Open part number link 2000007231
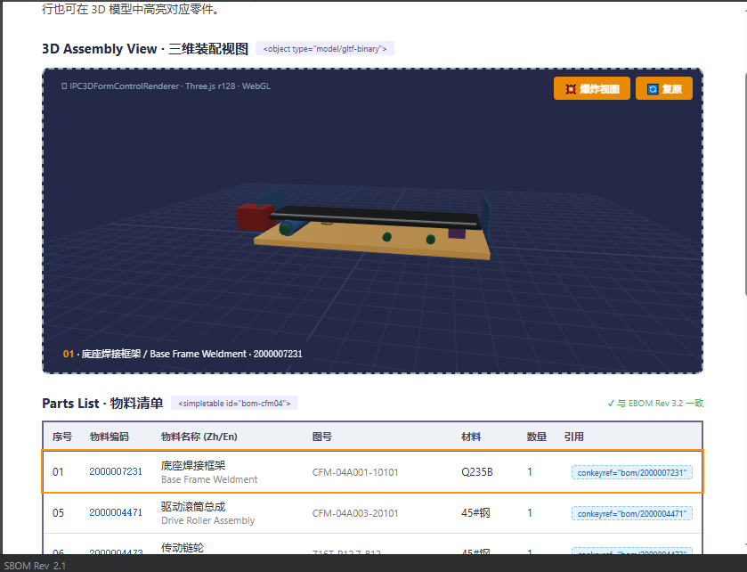Screen dimensions: 747x572 pyautogui.click(x=116, y=471)
